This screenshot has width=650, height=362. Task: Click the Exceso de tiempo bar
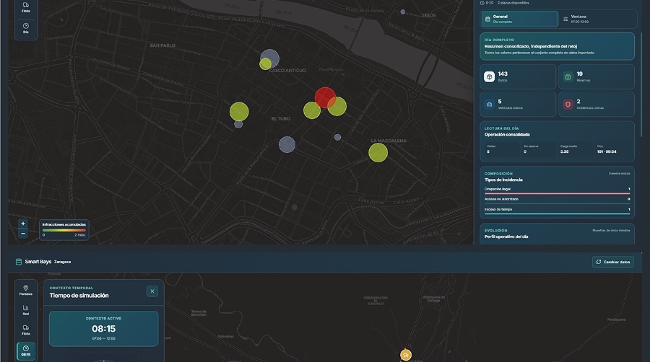(557, 213)
